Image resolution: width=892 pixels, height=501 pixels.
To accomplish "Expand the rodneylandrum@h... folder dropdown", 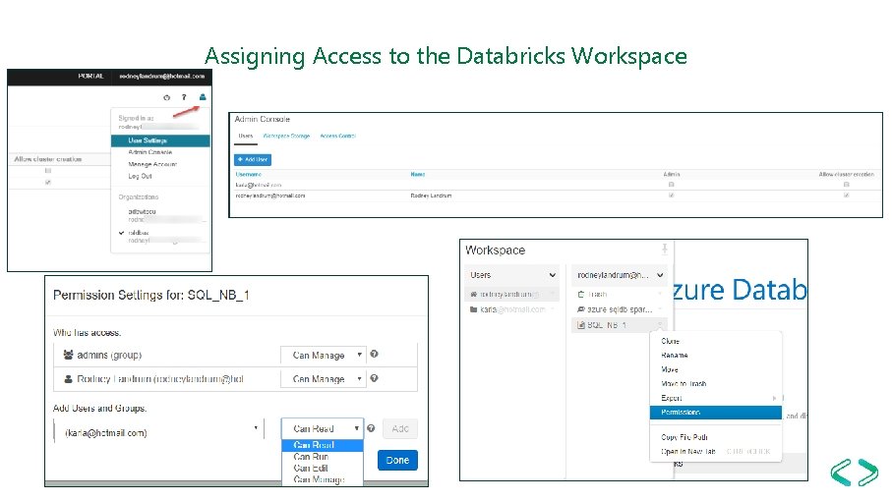I will coord(620,275).
